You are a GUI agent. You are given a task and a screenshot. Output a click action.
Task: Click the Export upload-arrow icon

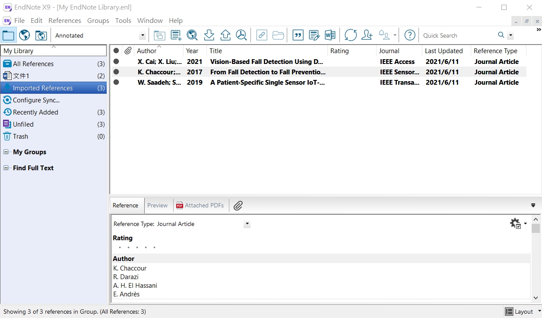point(225,35)
